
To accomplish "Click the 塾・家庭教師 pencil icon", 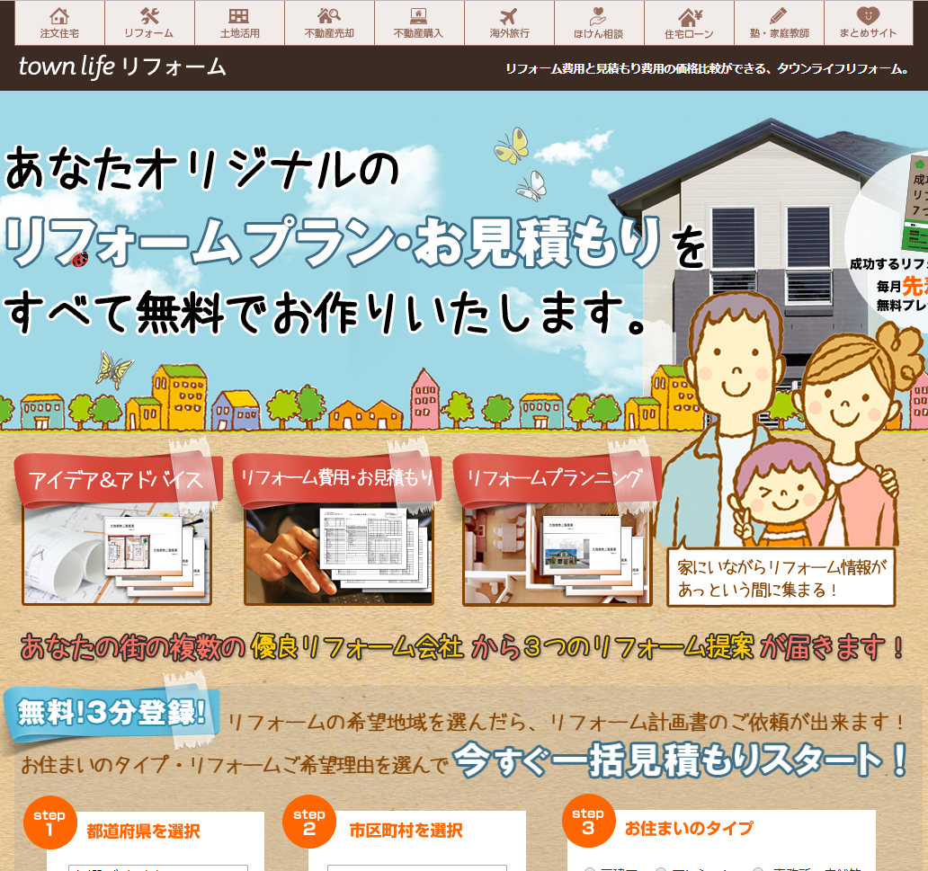I will pyautogui.click(x=778, y=22).
